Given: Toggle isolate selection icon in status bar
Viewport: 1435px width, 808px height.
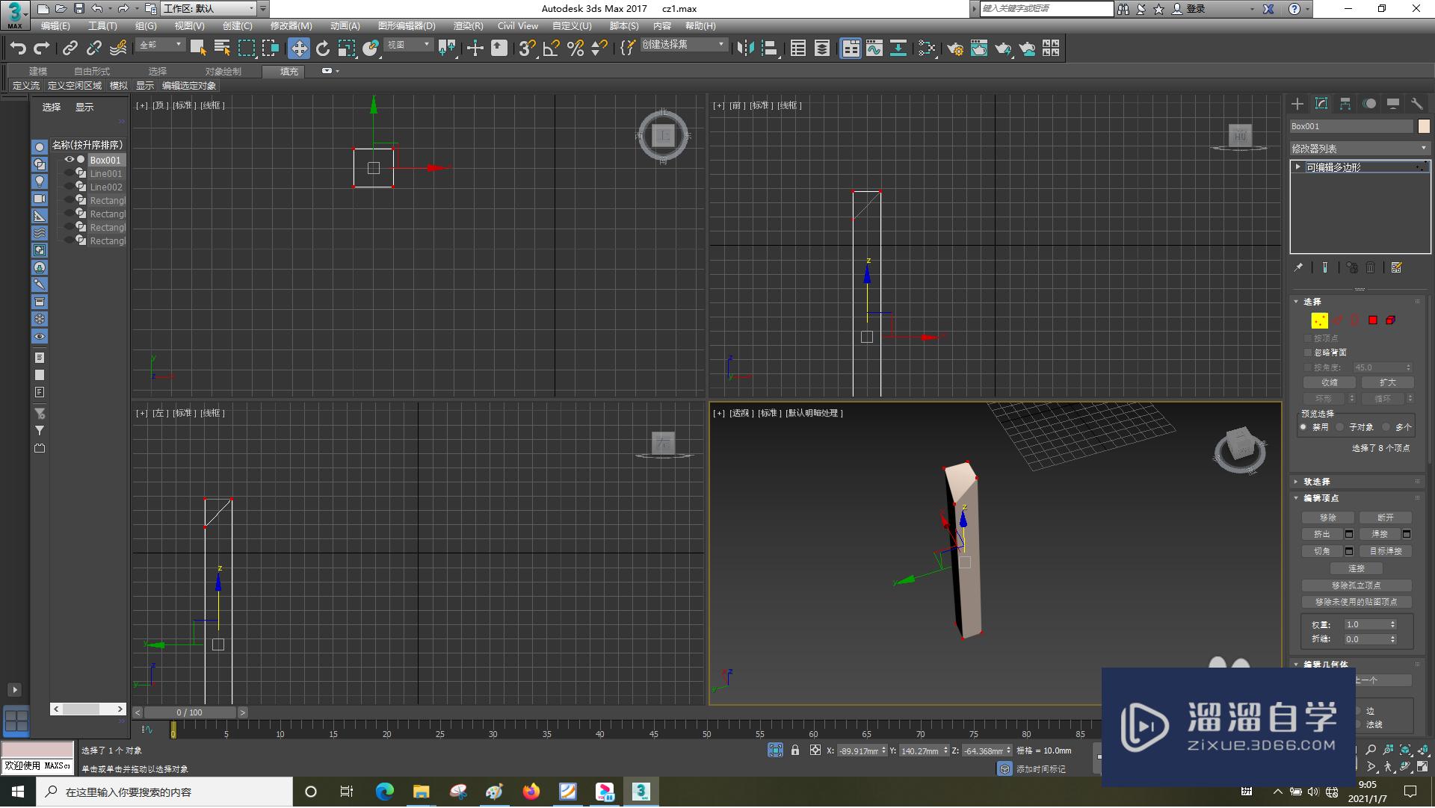Looking at the screenshot, I should pos(775,750).
